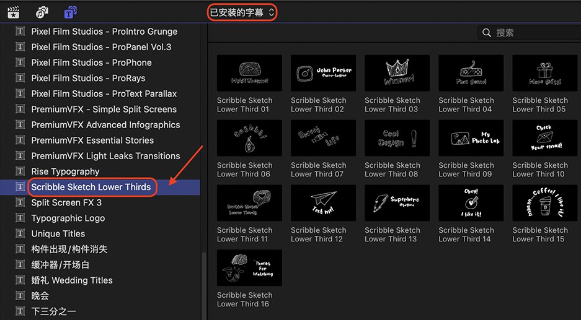Click the sidebar vertical scrollbar thumb
Screen dimensions: 581x320
coord(203,285)
